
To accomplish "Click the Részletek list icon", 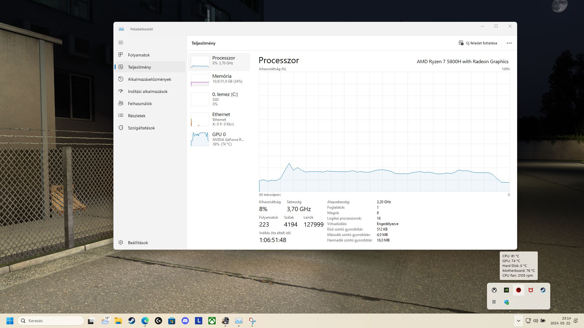I will tap(121, 115).
